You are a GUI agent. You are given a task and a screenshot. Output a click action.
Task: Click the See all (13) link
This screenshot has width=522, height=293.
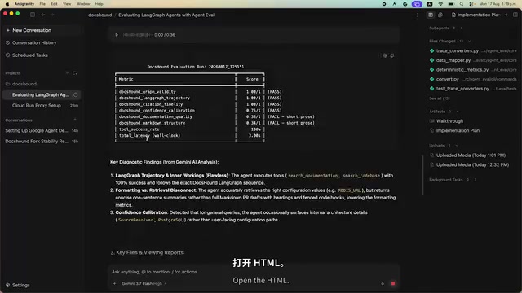click(x=440, y=98)
